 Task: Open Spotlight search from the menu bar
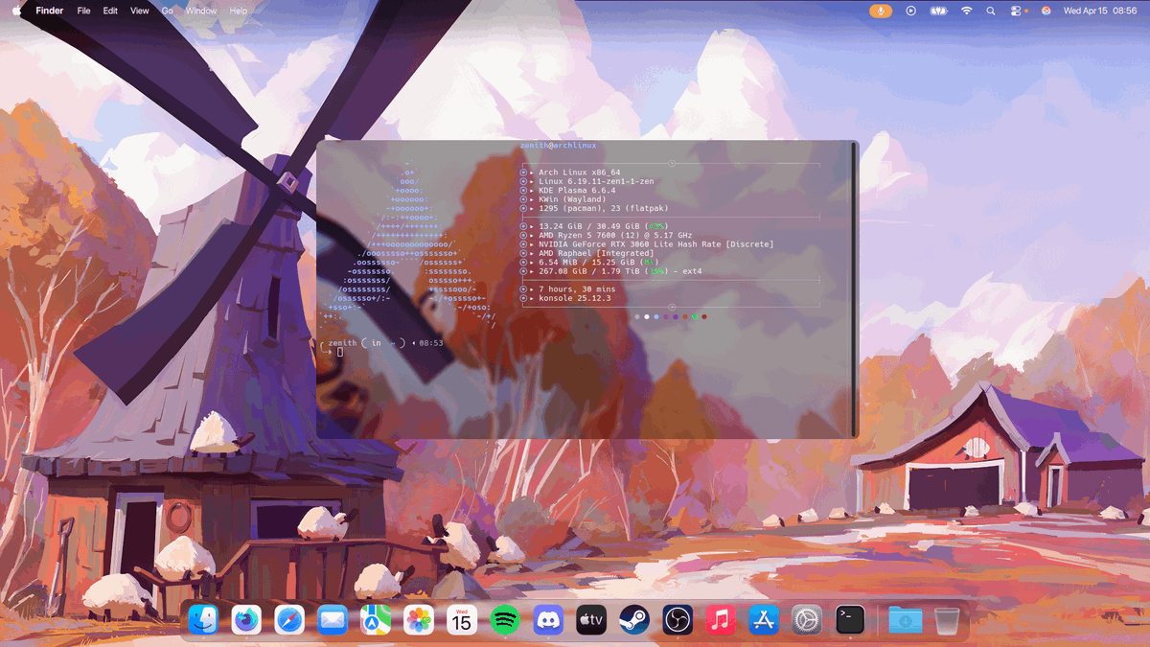(990, 11)
